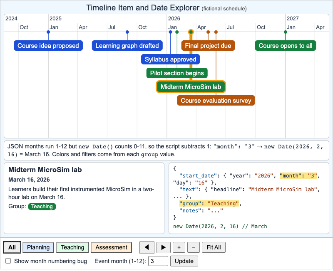Viewport: 333px width, 271px height.
Task: Click the Midterm MicroSim lab detail heading
Action: pyautogui.click(x=45, y=170)
